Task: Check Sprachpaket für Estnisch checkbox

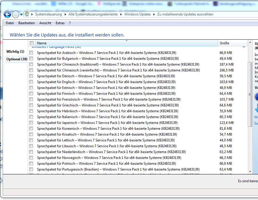Action: pos(31,87)
